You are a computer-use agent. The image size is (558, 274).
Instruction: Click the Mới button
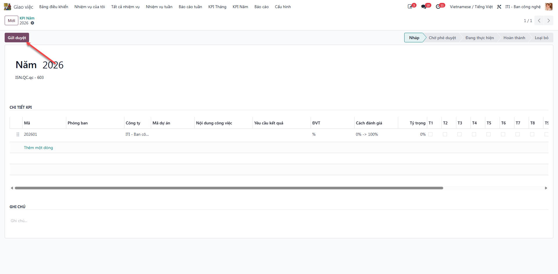[x=11, y=21]
